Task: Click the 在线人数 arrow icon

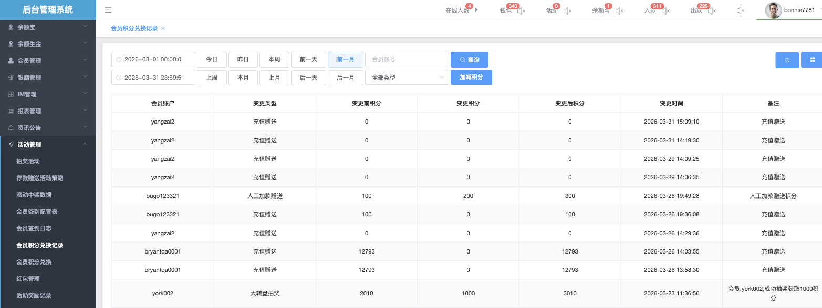Action: tap(476, 9)
